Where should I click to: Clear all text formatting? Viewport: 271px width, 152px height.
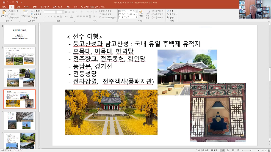point(73,12)
